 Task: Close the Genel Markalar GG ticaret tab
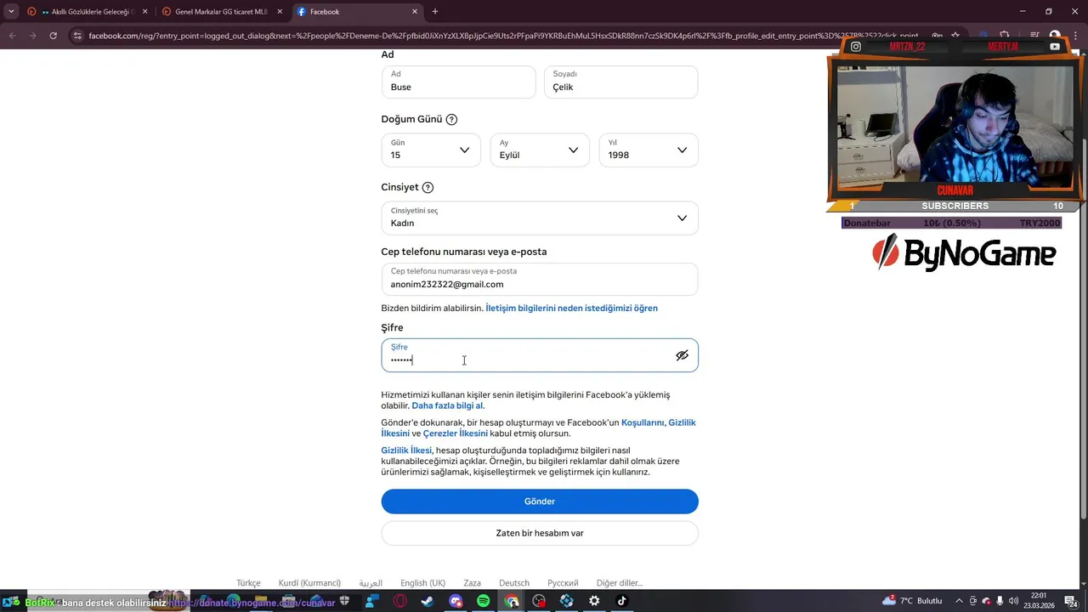click(280, 12)
